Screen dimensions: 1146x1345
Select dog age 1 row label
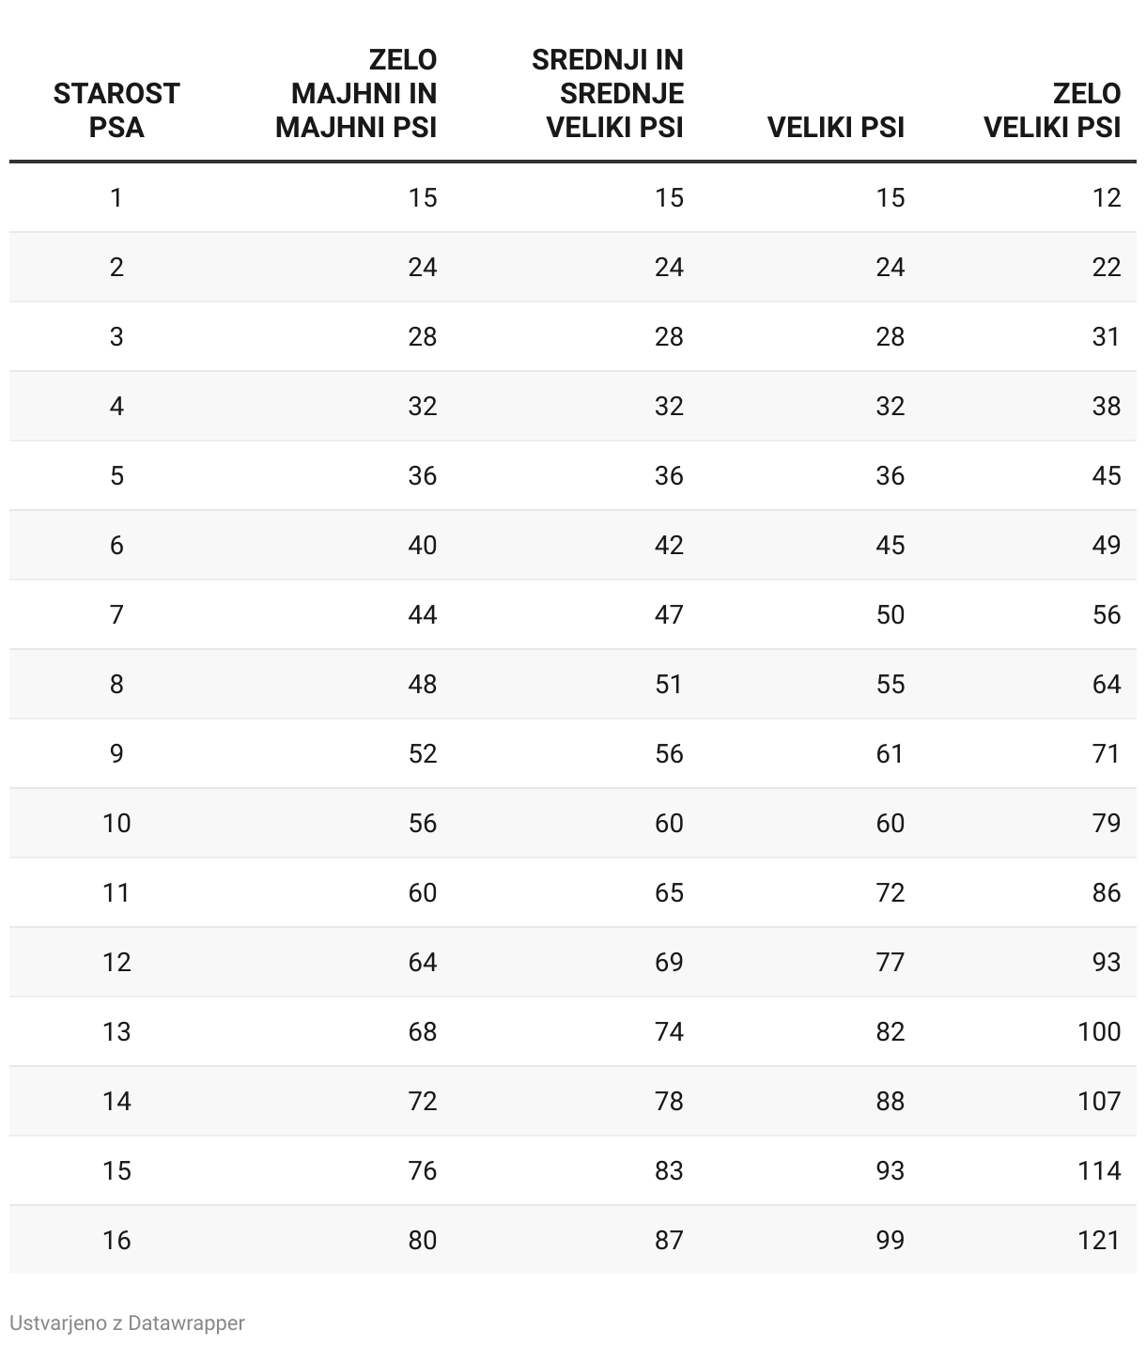point(116,197)
